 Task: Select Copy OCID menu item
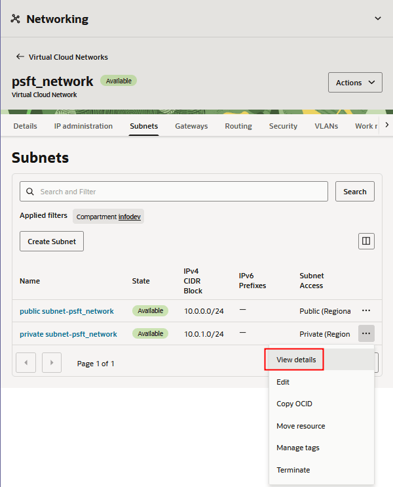click(x=322, y=404)
